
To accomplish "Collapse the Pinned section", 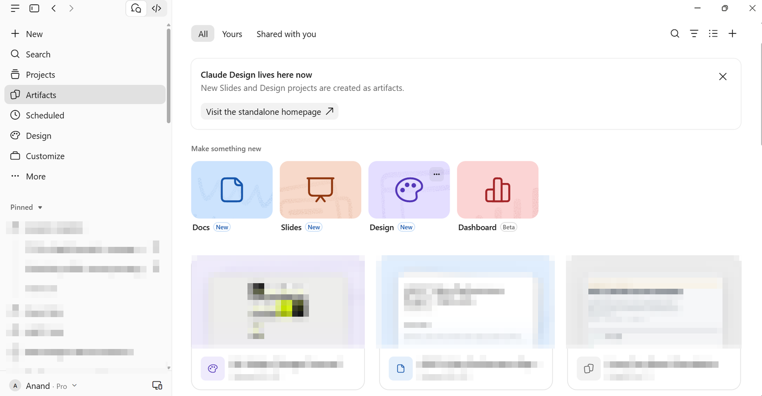I will (27, 208).
